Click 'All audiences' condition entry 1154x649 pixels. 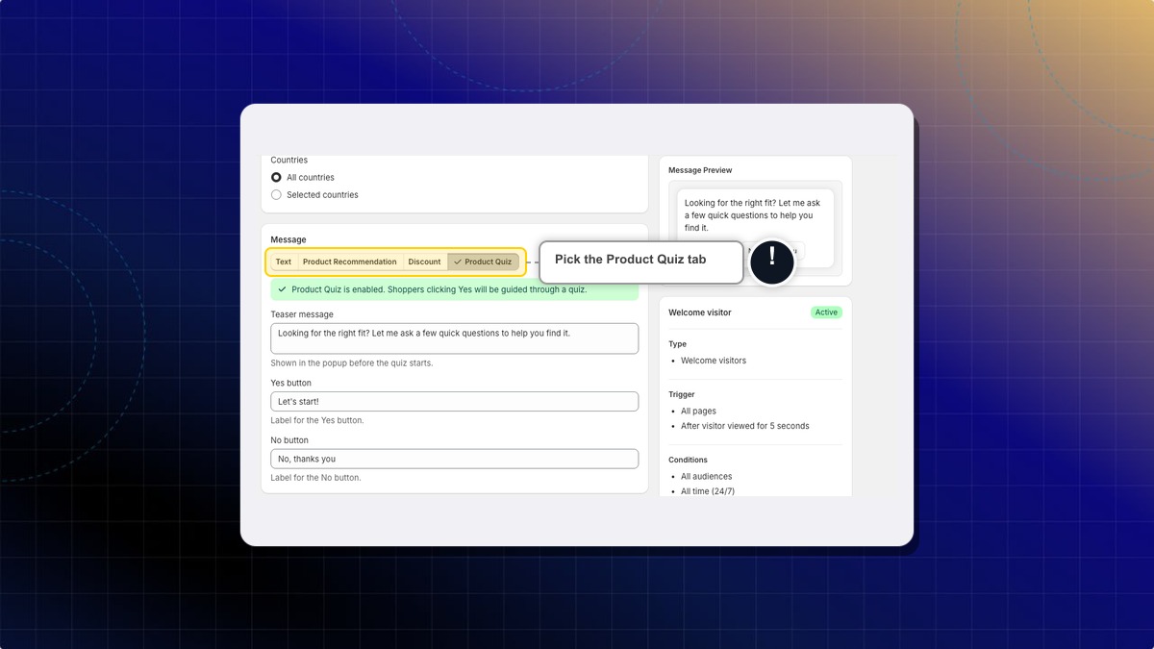click(706, 477)
